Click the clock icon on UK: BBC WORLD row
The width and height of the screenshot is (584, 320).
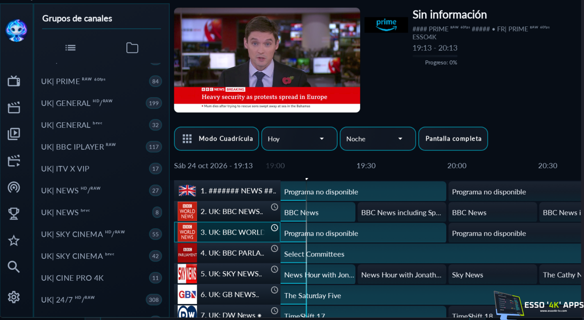pyautogui.click(x=275, y=228)
